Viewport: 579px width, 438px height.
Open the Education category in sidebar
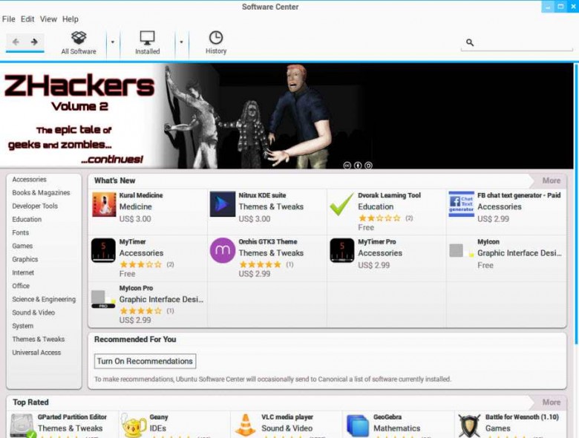click(27, 219)
